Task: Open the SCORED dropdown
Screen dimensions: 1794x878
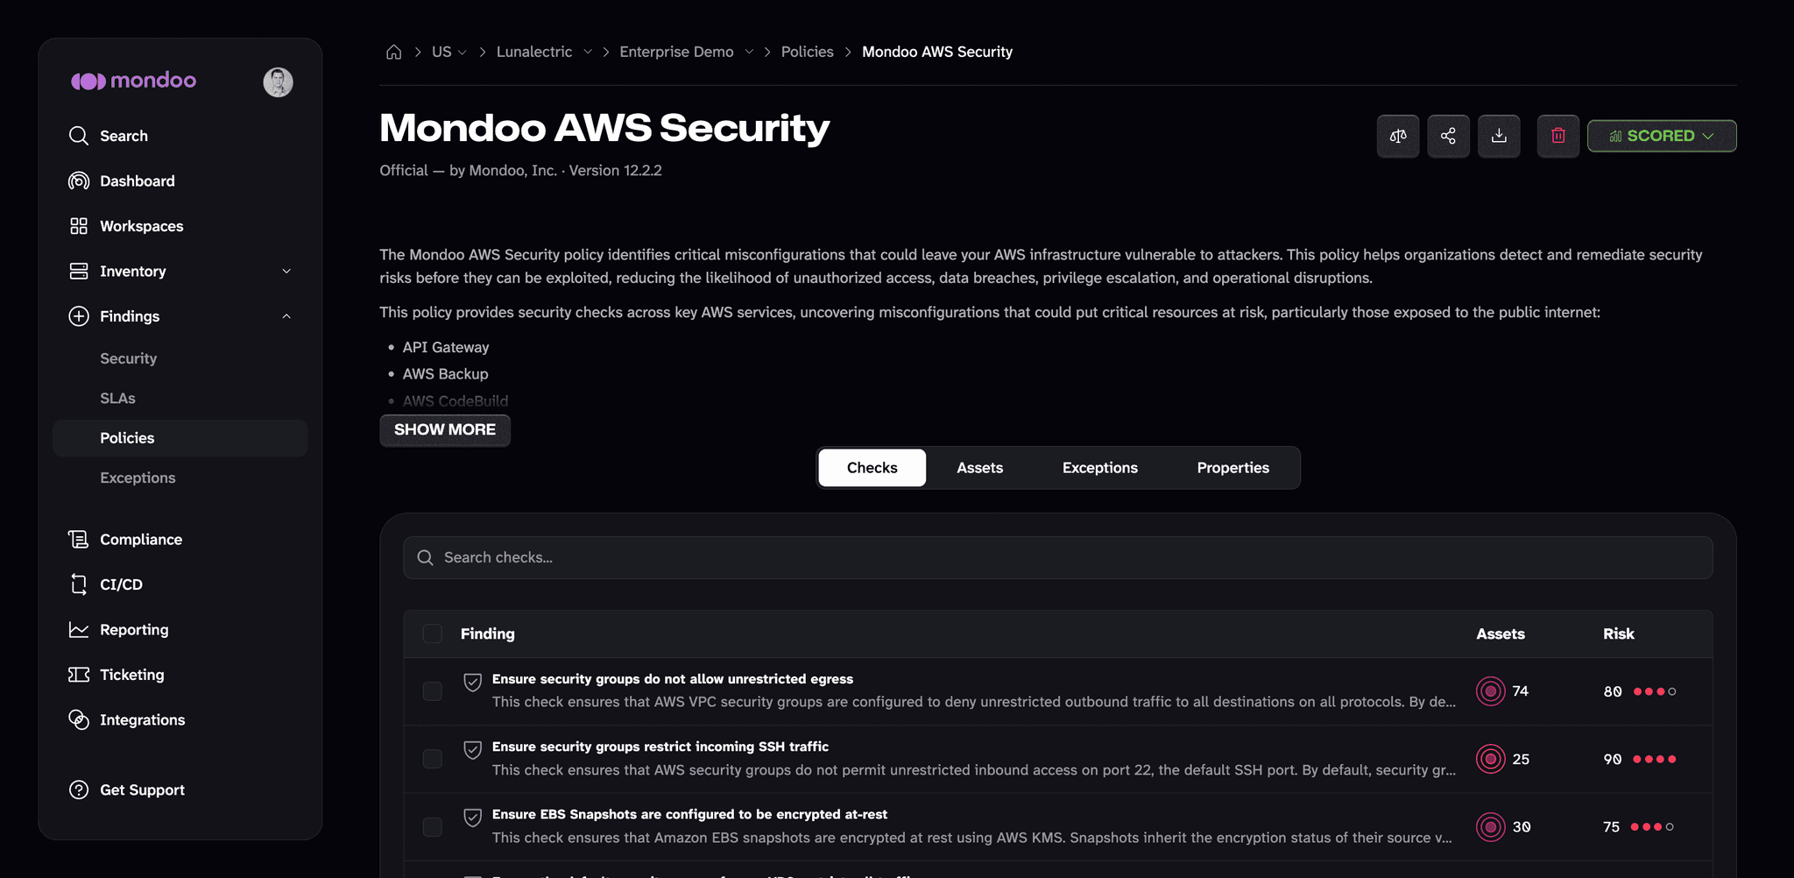Action: (x=1662, y=136)
